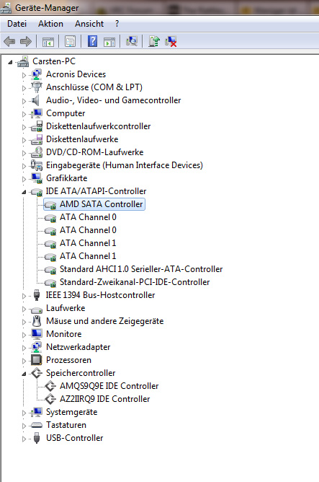Click the Update driver software icon

point(154,41)
